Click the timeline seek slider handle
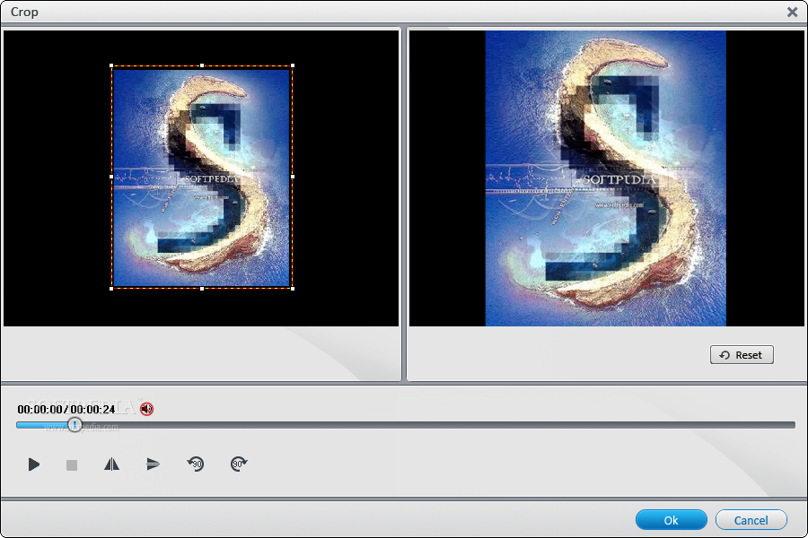The height and width of the screenshot is (538, 808). [x=75, y=425]
